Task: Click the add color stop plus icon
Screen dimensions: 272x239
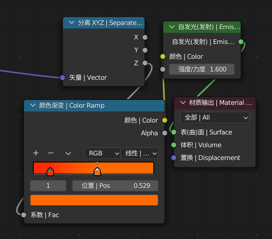Action: [x=36, y=153]
